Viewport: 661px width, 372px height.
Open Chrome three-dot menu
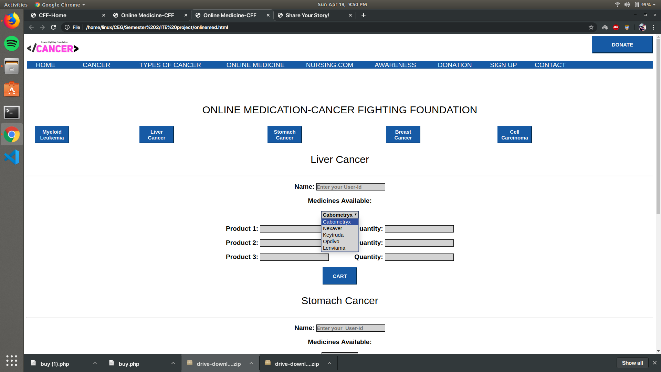[653, 27]
